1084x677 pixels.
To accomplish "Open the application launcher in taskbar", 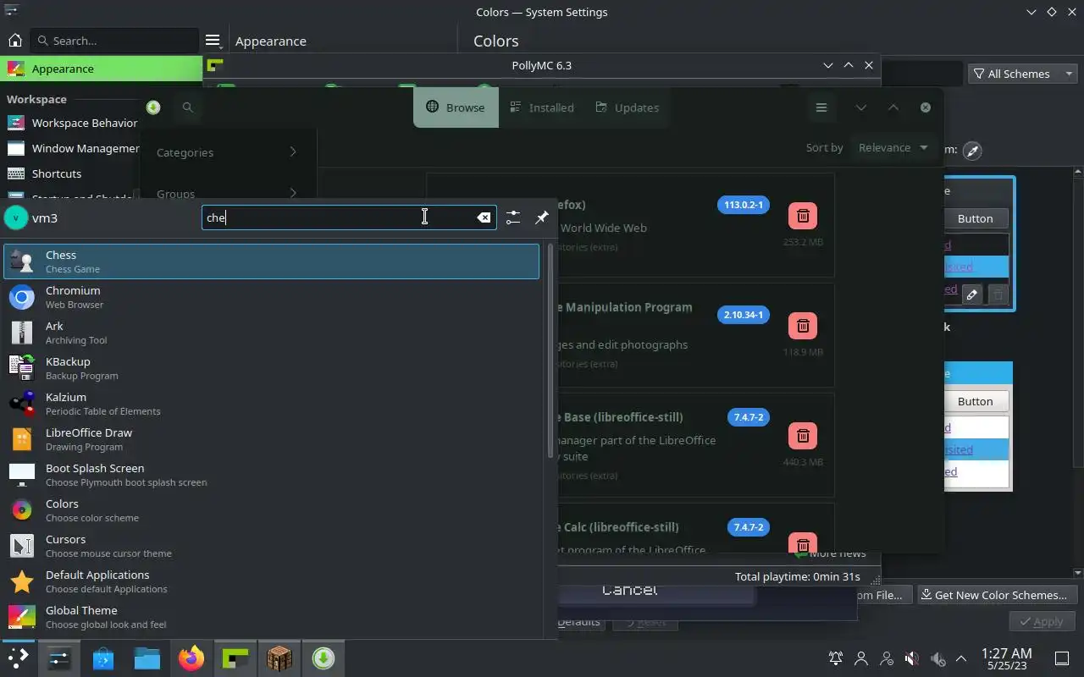I will point(18,658).
